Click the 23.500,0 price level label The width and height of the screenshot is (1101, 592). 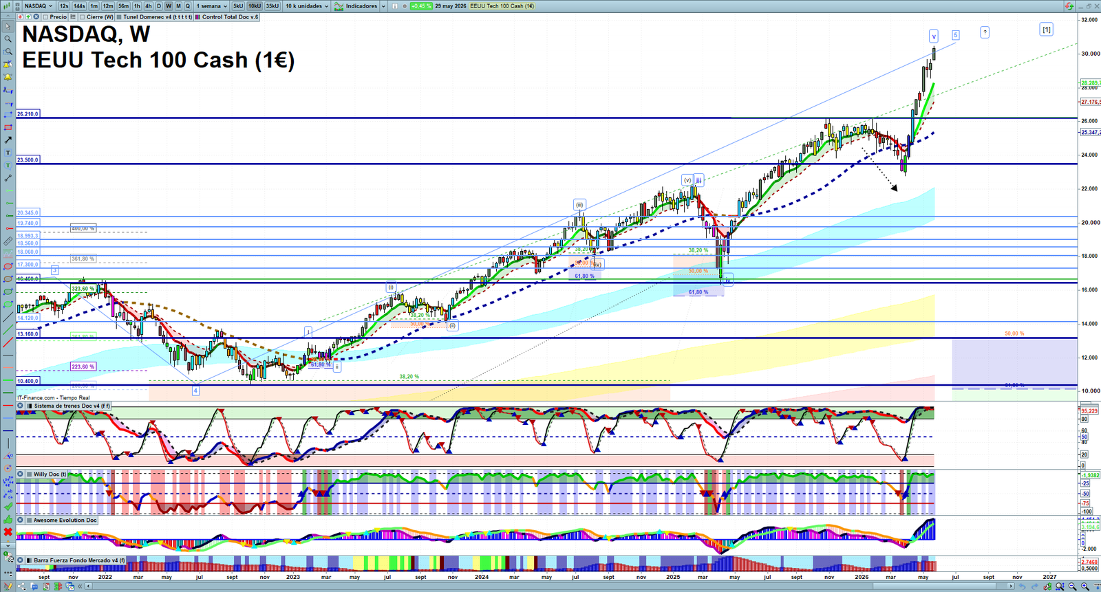pyautogui.click(x=28, y=160)
